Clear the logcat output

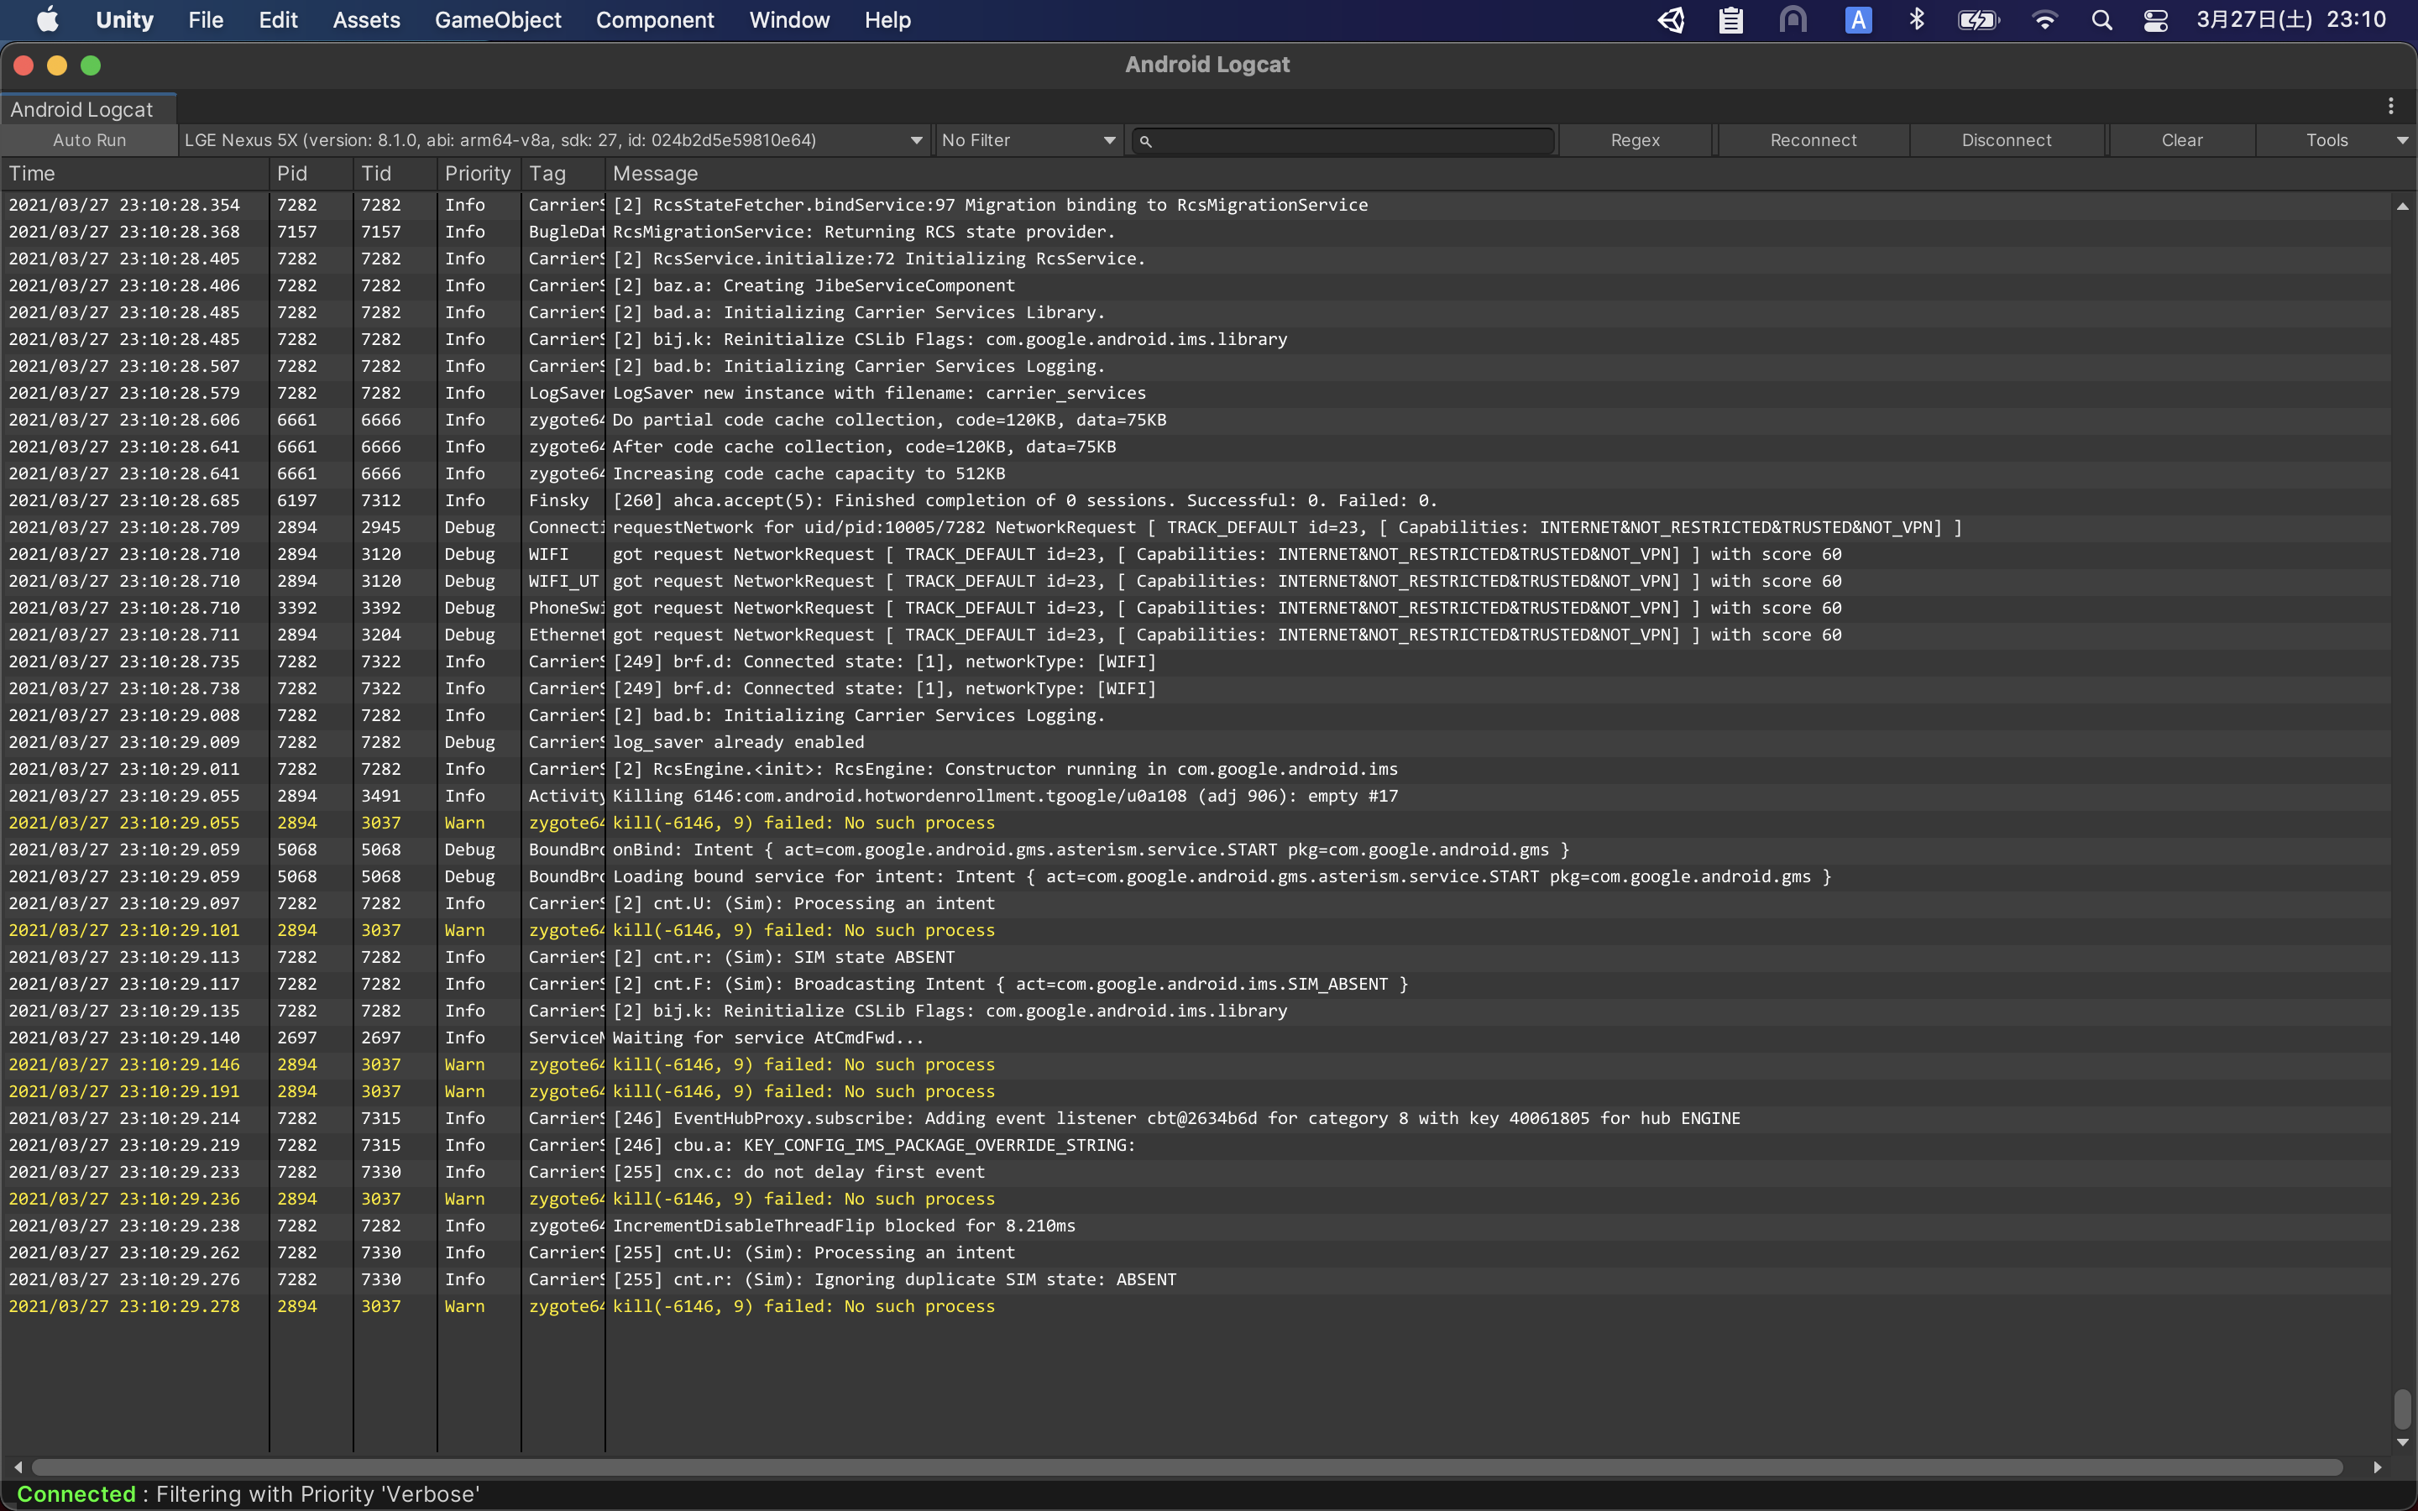2180,140
